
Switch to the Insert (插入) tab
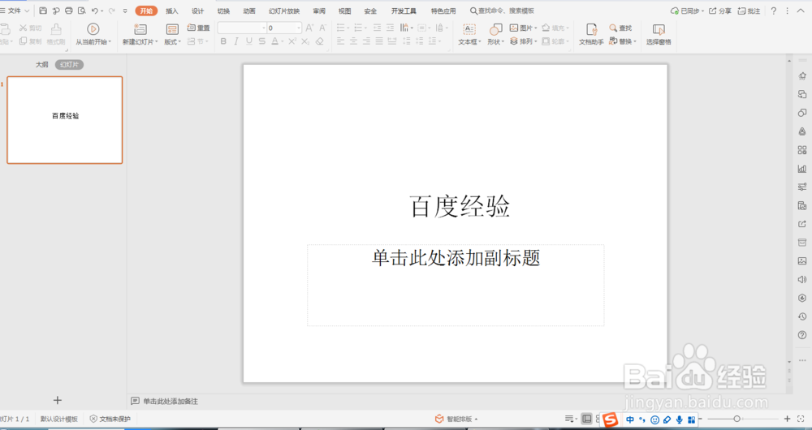point(172,11)
